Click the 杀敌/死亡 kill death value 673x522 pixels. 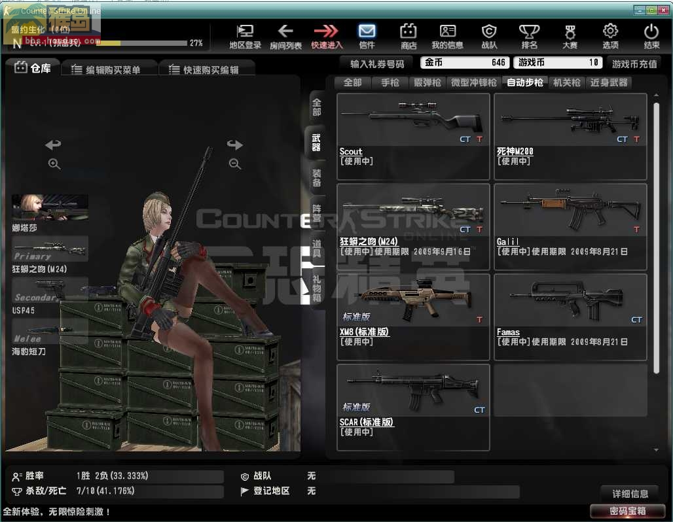(105, 491)
